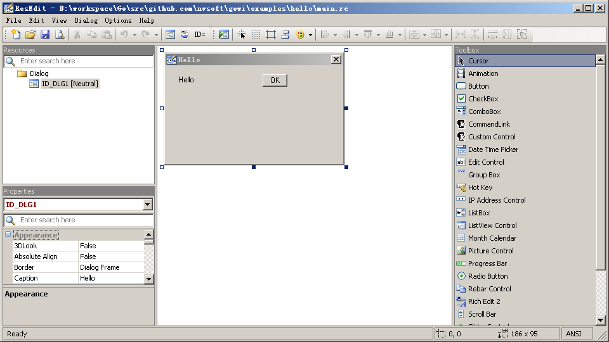Create a new resource file
This screenshot has width=609, height=342.
tap(16, 34)
